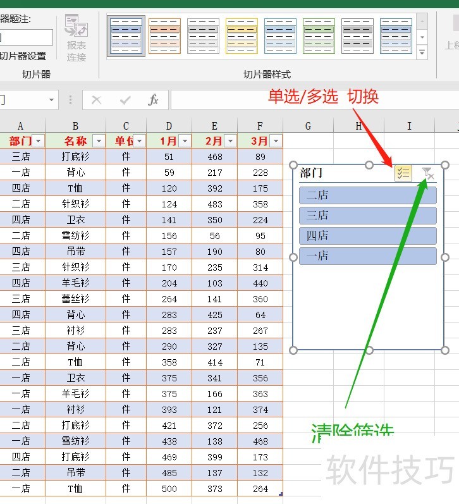Click the 羊毛衫 cell in the 四店 row
Screen dimensions: 459x504
[x=75, y=283]
